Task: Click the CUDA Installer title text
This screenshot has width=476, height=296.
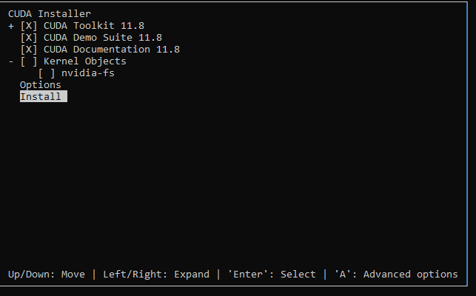Action: [50, 14]
